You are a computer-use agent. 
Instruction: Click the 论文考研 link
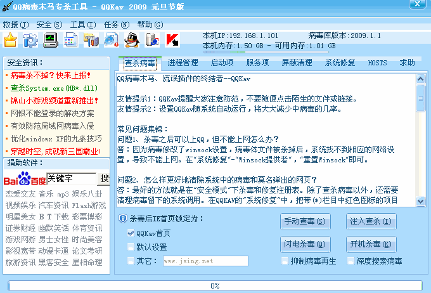(x=87, y=251)
